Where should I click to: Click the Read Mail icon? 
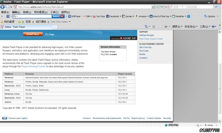click(161, 26)
